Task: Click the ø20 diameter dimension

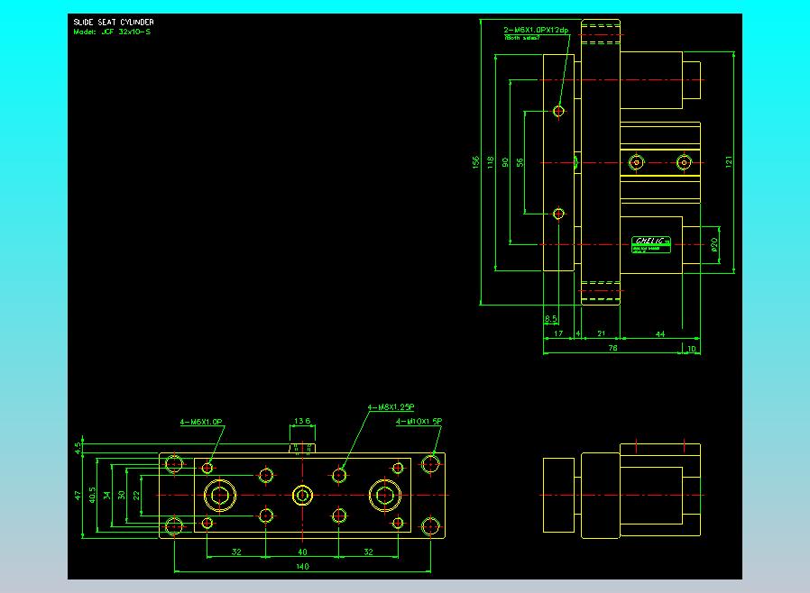Action: coord(714,242)
